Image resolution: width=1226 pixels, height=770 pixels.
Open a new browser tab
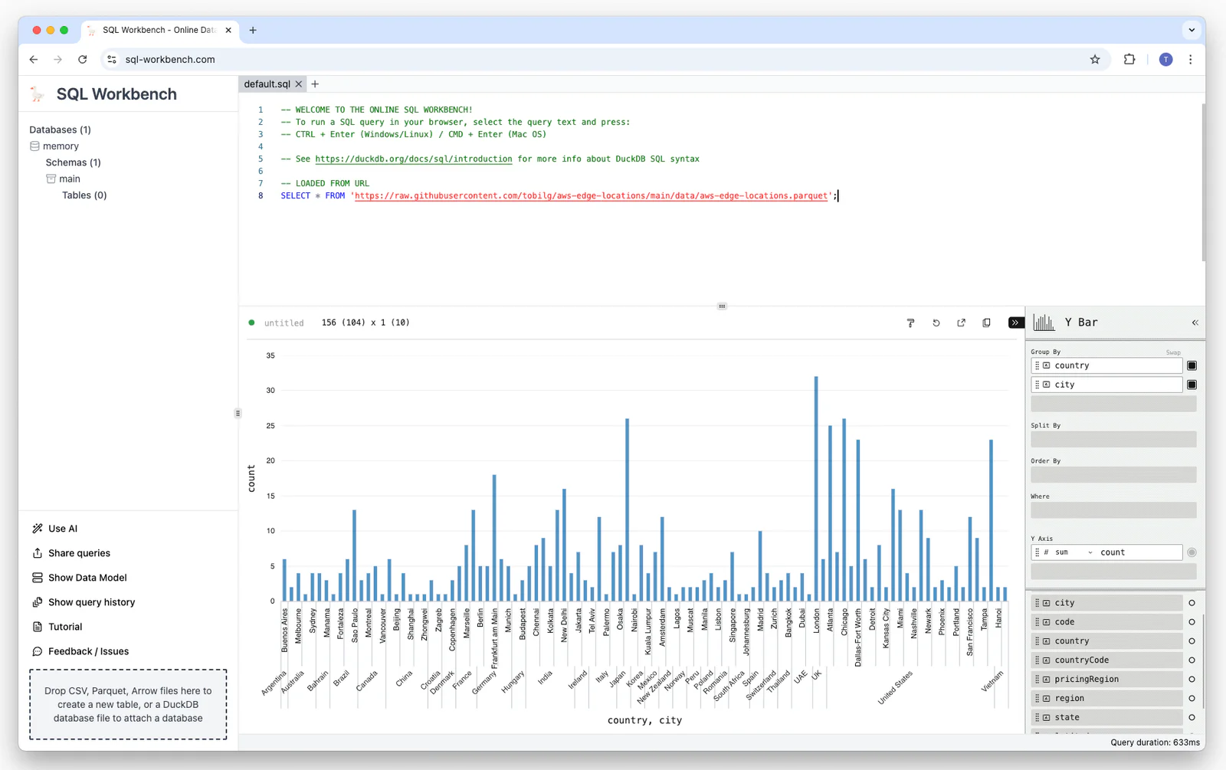pyautogui.click(x=253, y=30)
